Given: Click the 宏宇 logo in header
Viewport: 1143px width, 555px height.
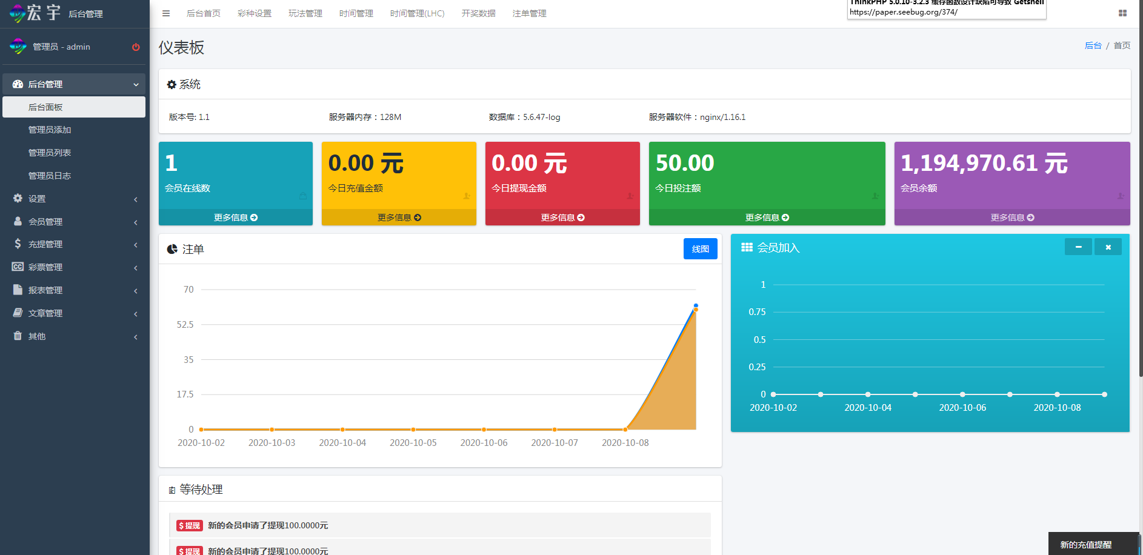Looking at the screenshot, I should [35, 13].
